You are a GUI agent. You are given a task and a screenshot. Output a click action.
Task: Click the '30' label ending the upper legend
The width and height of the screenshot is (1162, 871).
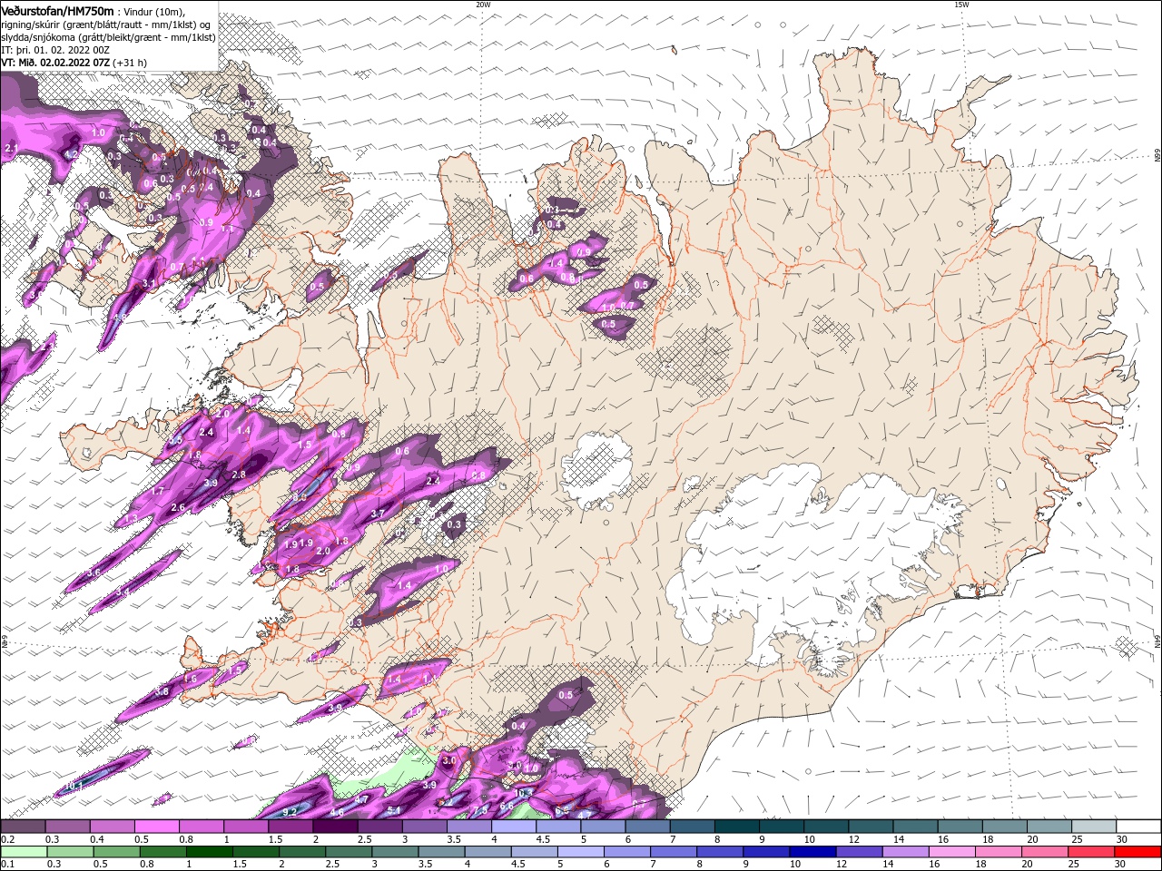point(1121,839)
